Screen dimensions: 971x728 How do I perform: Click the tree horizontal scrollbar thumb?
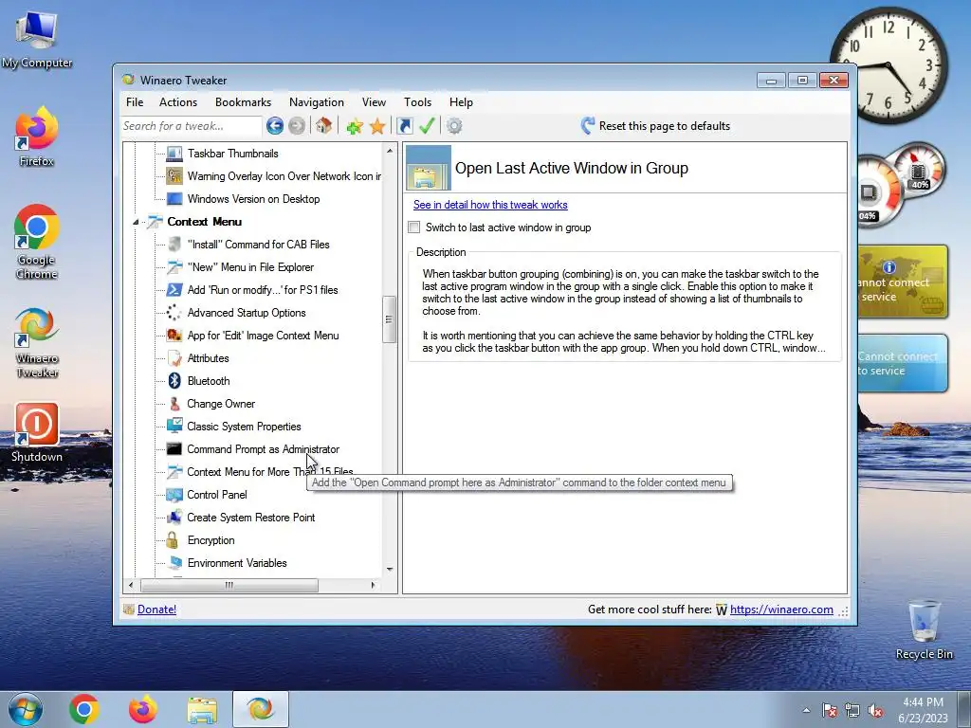pos(229,584)
